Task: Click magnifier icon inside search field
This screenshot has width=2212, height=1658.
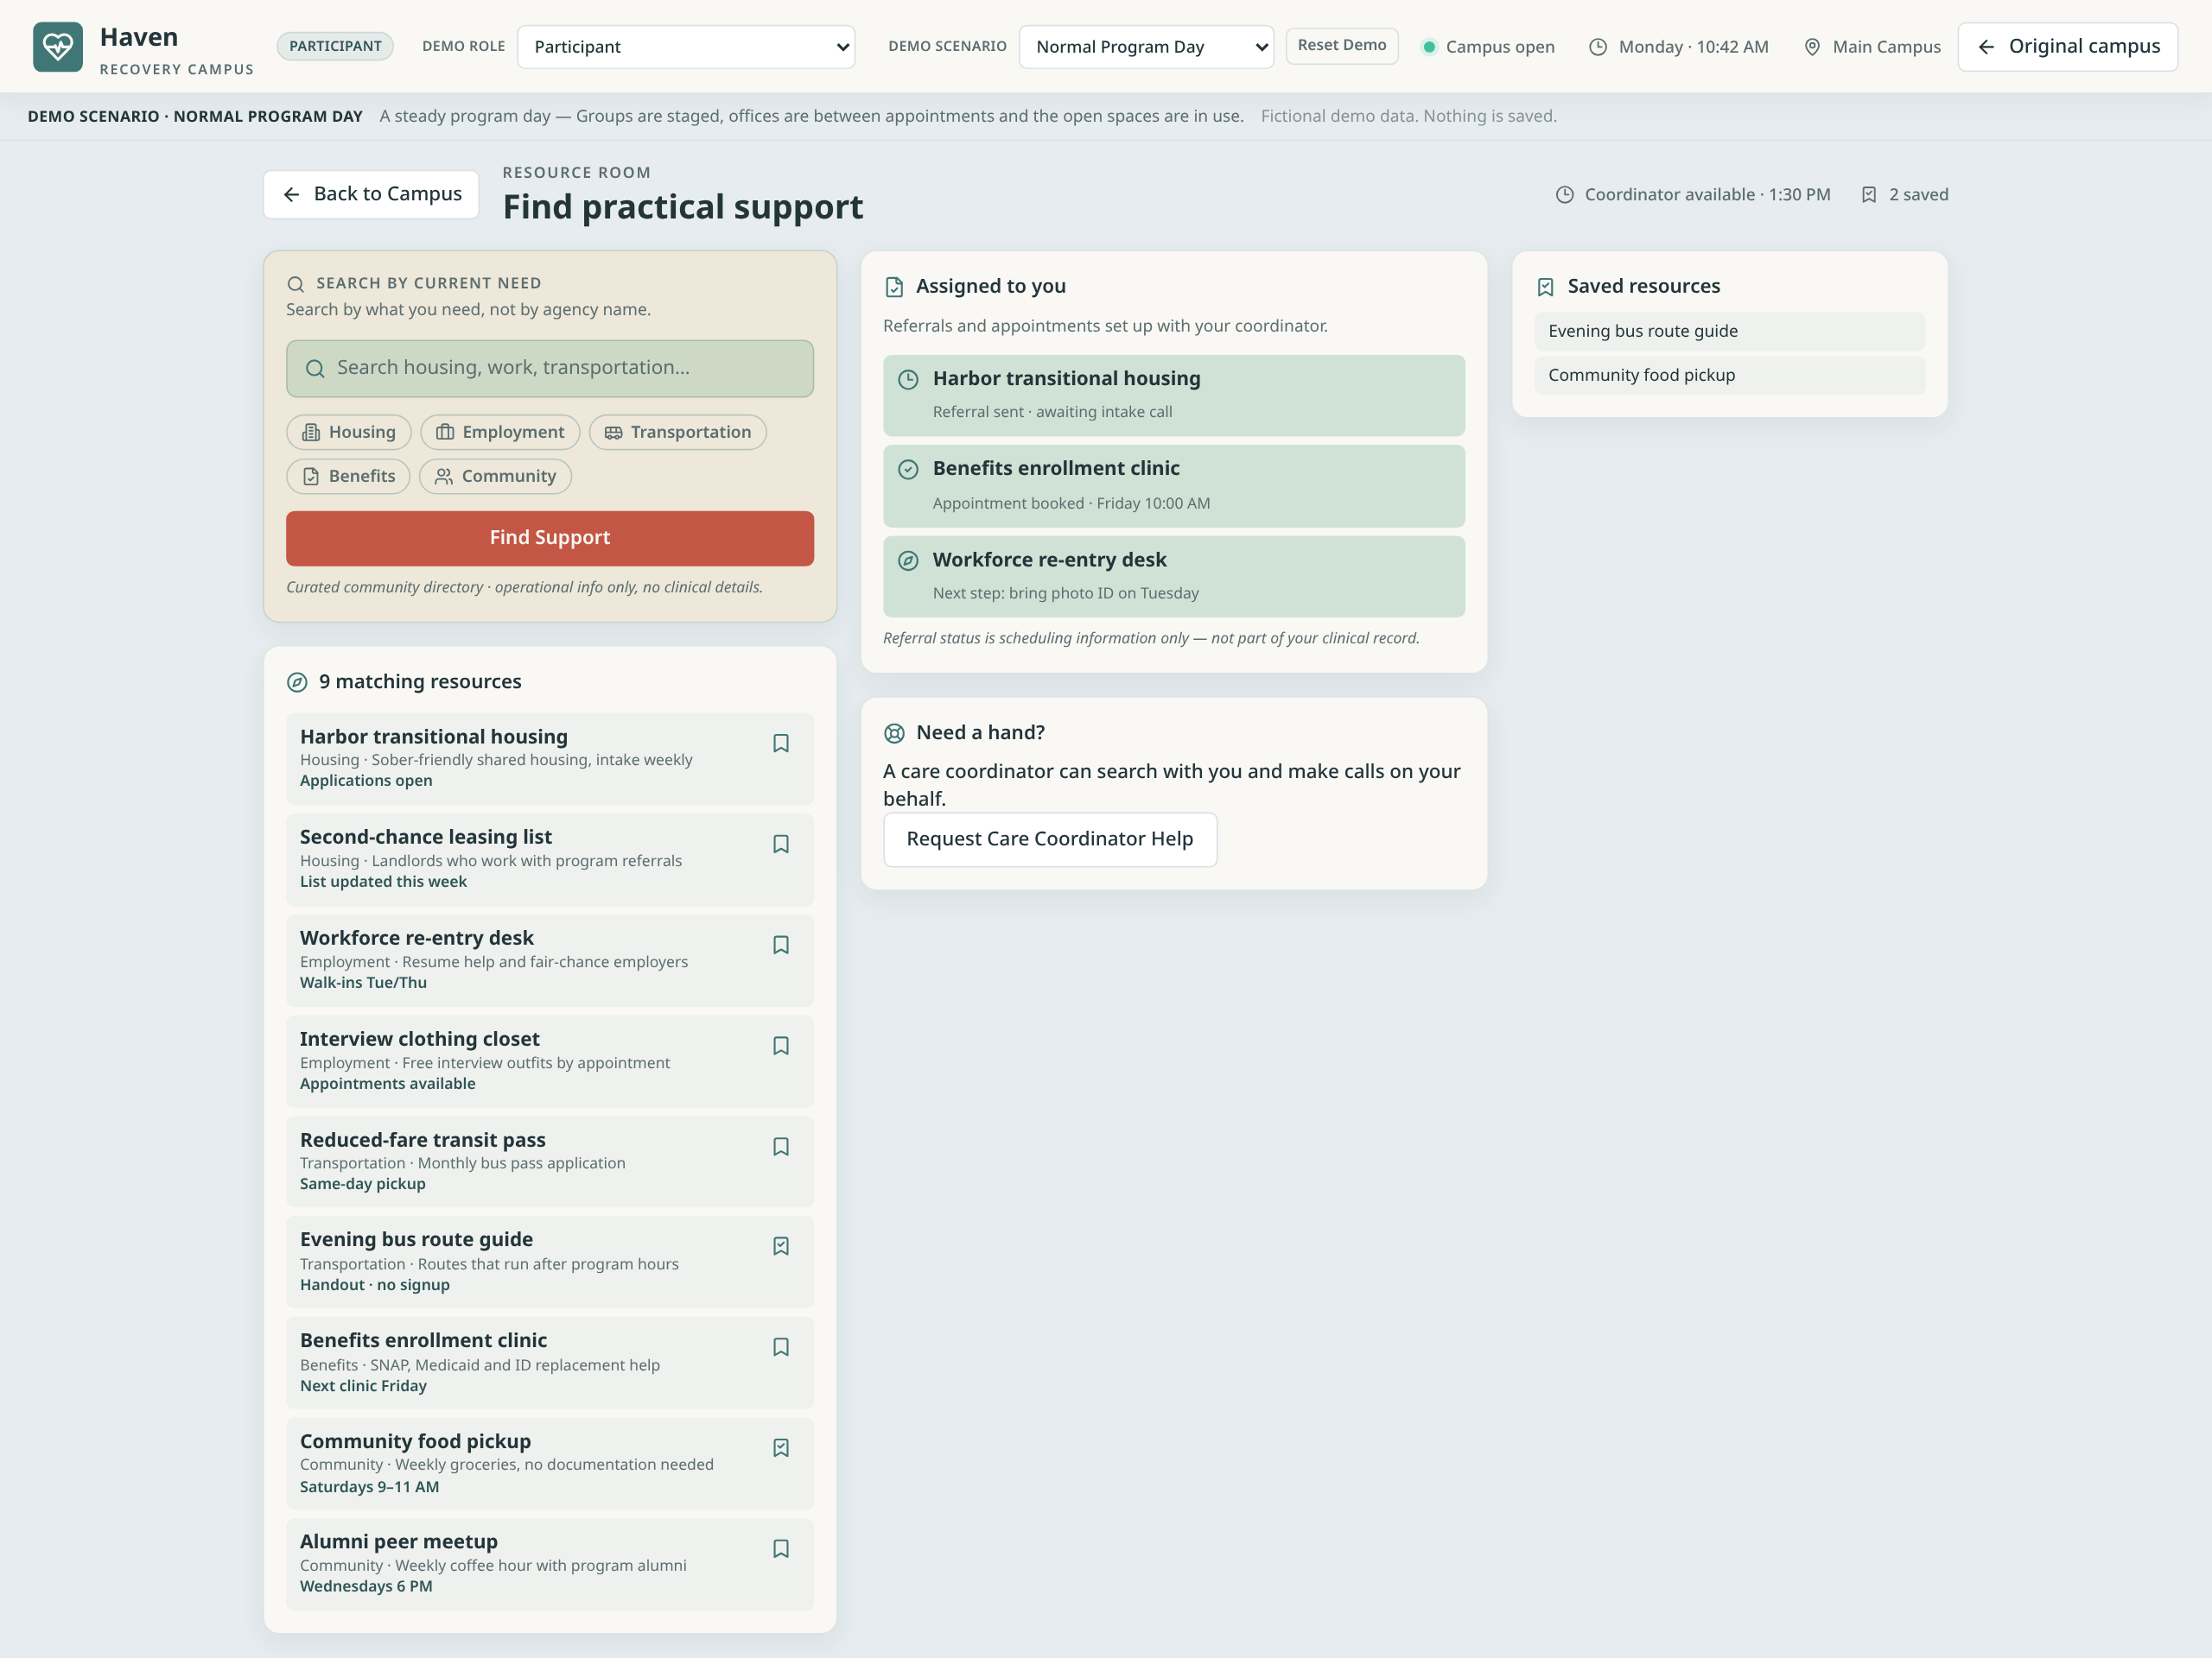Action: 315,369
